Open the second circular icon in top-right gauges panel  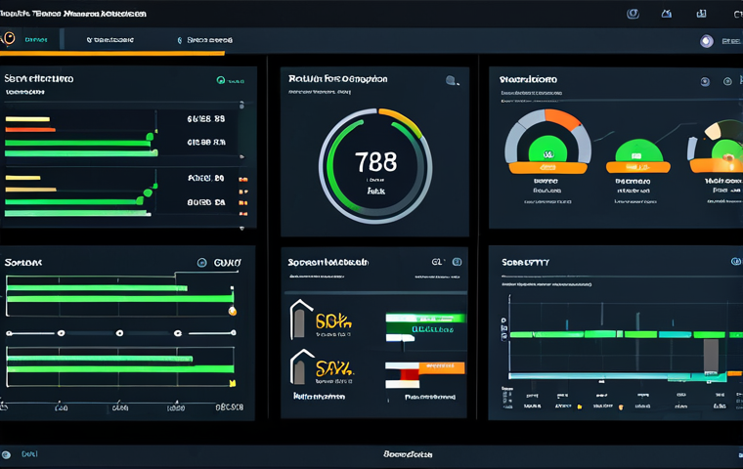coord(727,81)
